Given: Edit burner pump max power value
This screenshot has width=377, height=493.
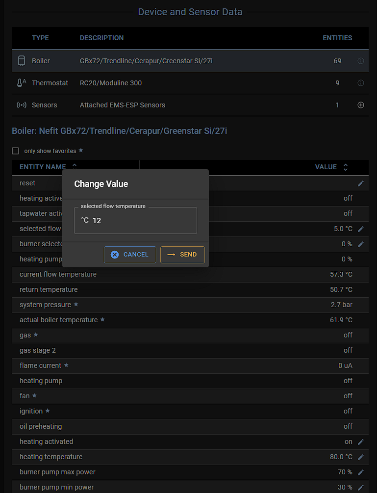Looking at the screenshot, I should pos(361,472).
